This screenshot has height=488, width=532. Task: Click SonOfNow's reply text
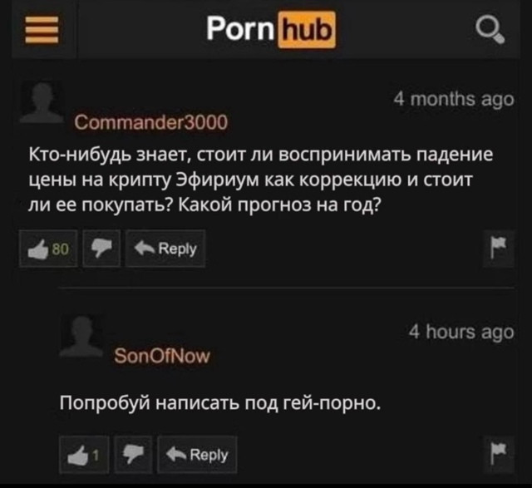click(220, 403)
